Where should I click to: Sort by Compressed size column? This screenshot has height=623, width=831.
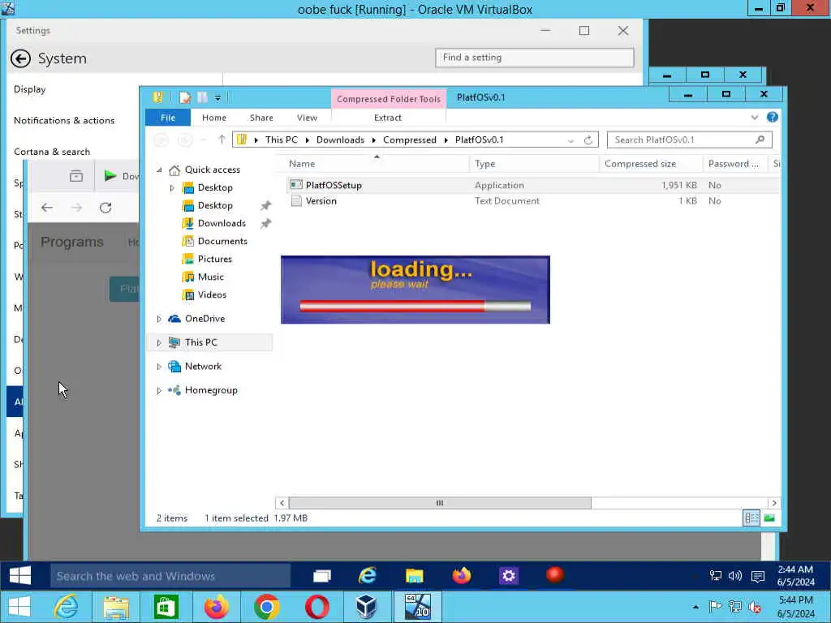click(650, 164)
